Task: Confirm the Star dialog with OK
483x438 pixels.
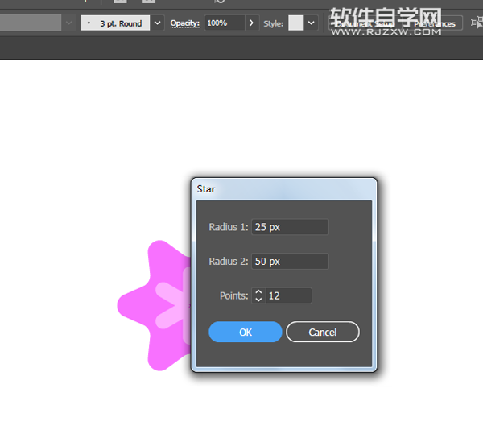Action: pos(246,332)
